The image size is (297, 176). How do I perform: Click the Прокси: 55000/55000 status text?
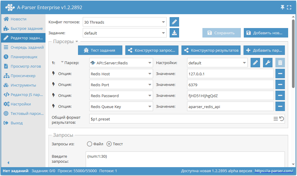pyautogui.click(x=77, y=171)
